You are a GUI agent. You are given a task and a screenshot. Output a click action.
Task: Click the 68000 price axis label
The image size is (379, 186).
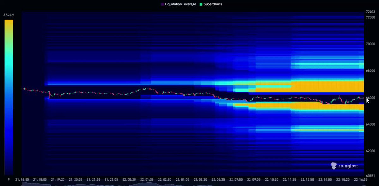[x=370, y=71]
